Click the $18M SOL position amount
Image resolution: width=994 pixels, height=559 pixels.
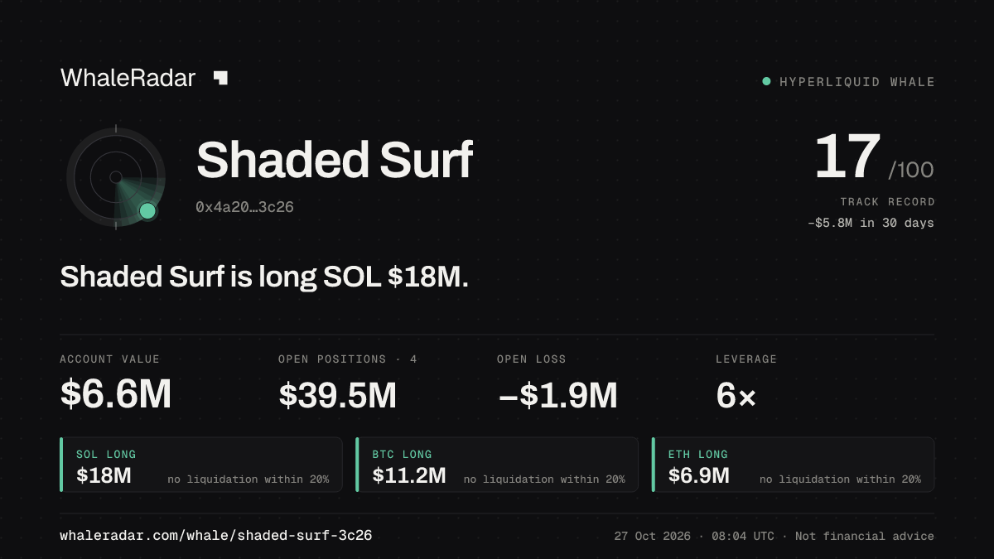click(x=104, y=475)
